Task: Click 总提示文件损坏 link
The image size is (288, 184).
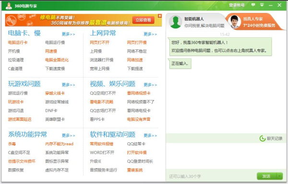Action: coord(22,161)
